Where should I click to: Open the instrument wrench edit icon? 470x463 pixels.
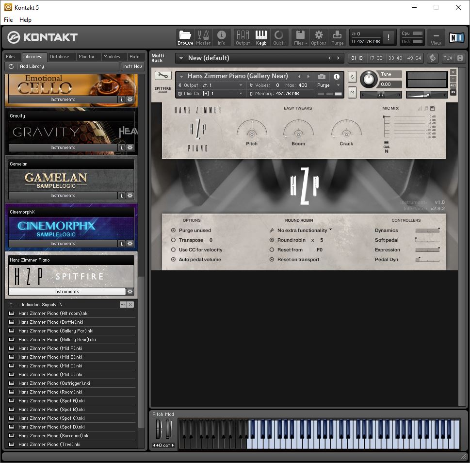click(x=163, y=75)
